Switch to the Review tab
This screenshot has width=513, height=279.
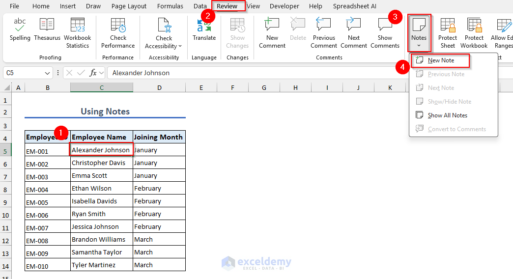pos(227,6)
